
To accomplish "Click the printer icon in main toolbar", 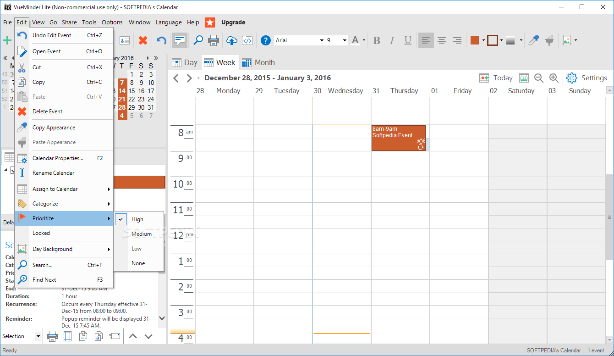I will tap(214, 40).
